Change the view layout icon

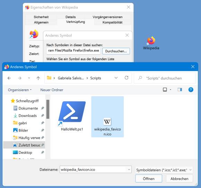point(165,90)
